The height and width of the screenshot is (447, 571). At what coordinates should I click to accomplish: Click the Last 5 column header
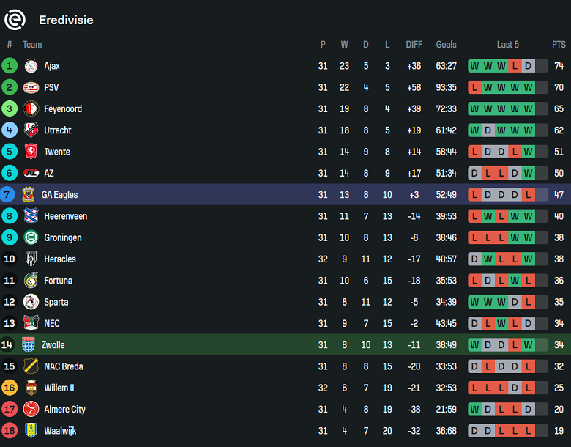pyautogui.click(x=507, y=45)
